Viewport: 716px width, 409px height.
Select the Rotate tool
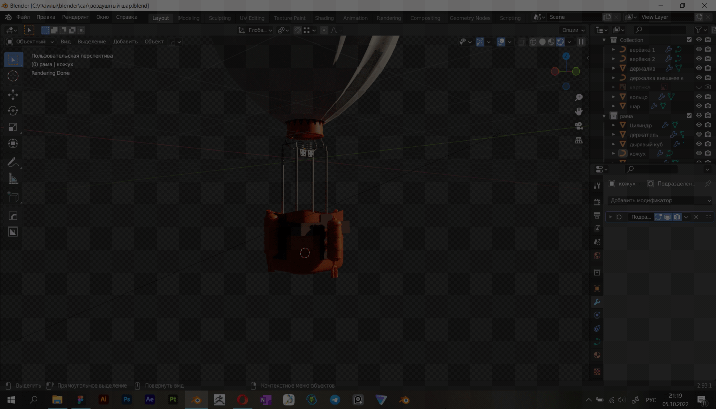tap(13, 111)
